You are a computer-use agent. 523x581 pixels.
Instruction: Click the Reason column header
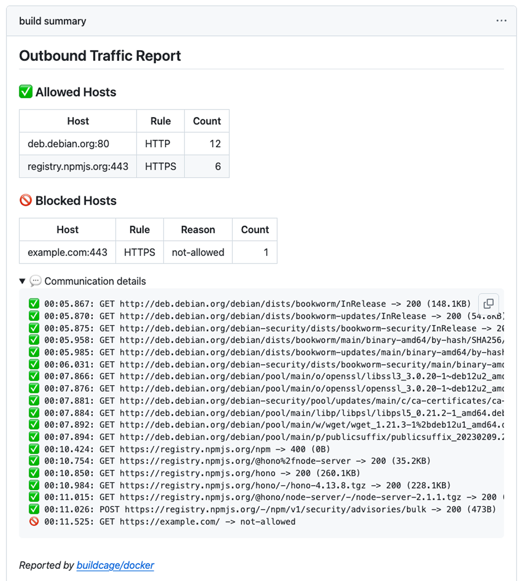point(198,229)
